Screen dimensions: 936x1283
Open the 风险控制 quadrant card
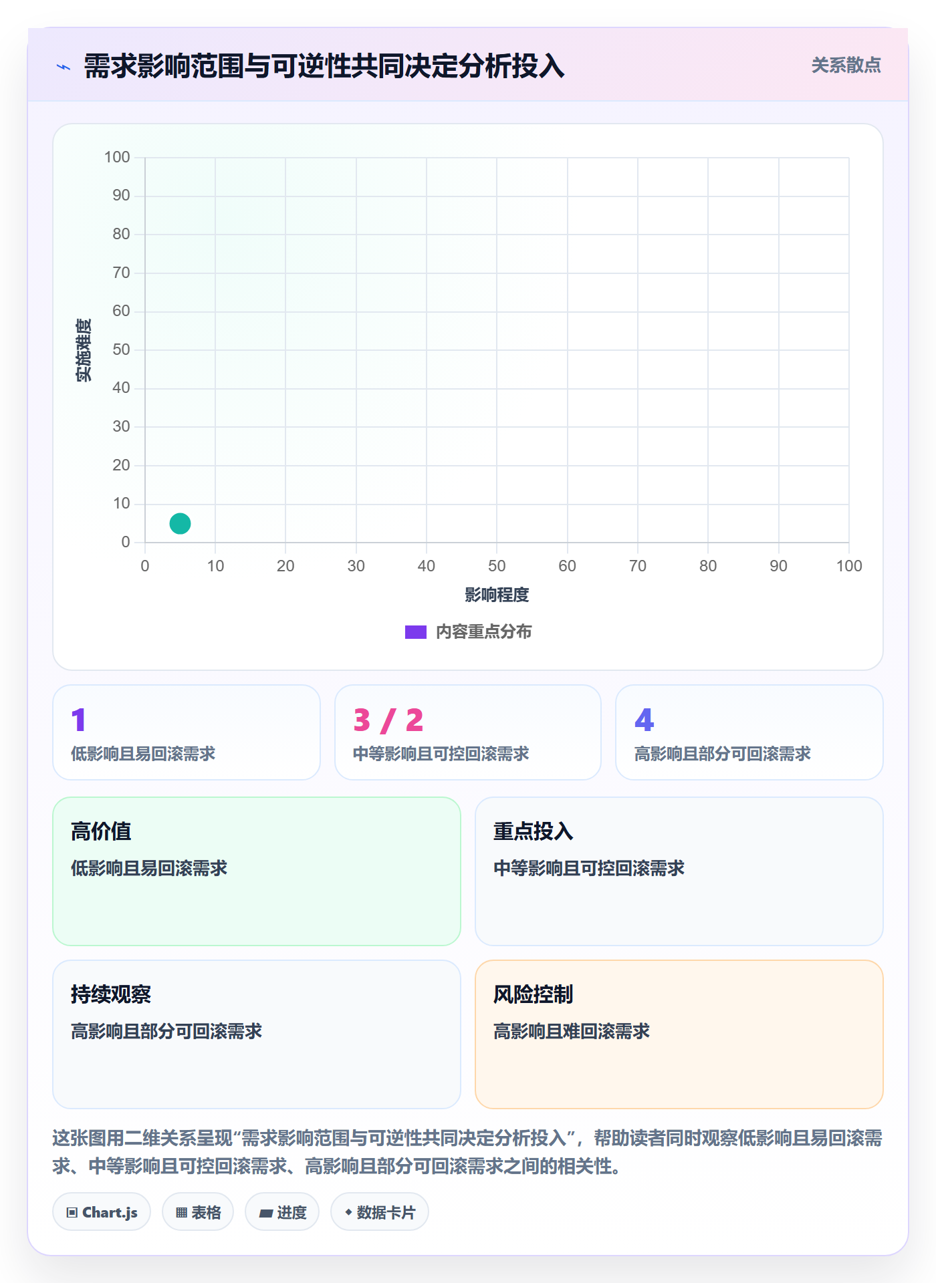pyautogui.click(x=679, y=1034)
